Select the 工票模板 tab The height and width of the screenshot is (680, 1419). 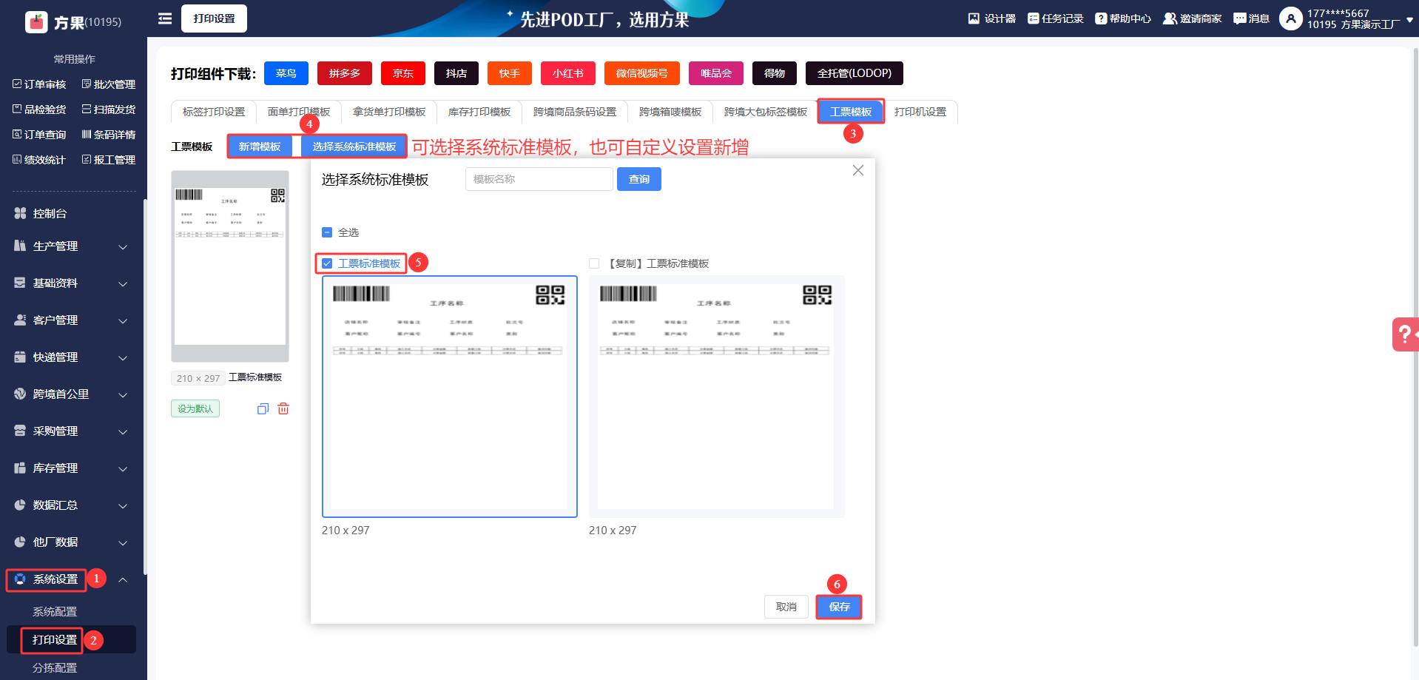pyautogui.click(x=851, y=112)
